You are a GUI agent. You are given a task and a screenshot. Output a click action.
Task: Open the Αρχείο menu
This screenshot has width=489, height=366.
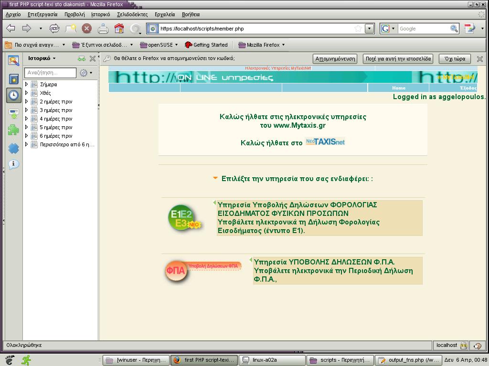tap(13, 14)
